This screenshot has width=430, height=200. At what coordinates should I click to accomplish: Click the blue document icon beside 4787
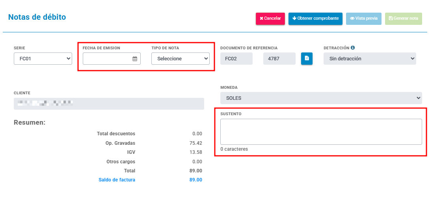307,58
